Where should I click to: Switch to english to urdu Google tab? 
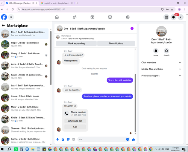(x=57, y=3)
